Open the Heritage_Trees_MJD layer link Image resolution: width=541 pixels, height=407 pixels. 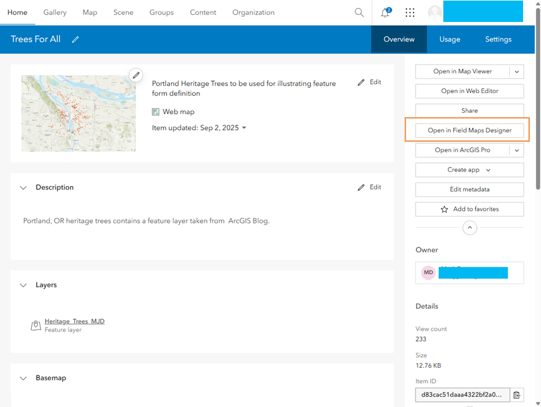(75, 321)
